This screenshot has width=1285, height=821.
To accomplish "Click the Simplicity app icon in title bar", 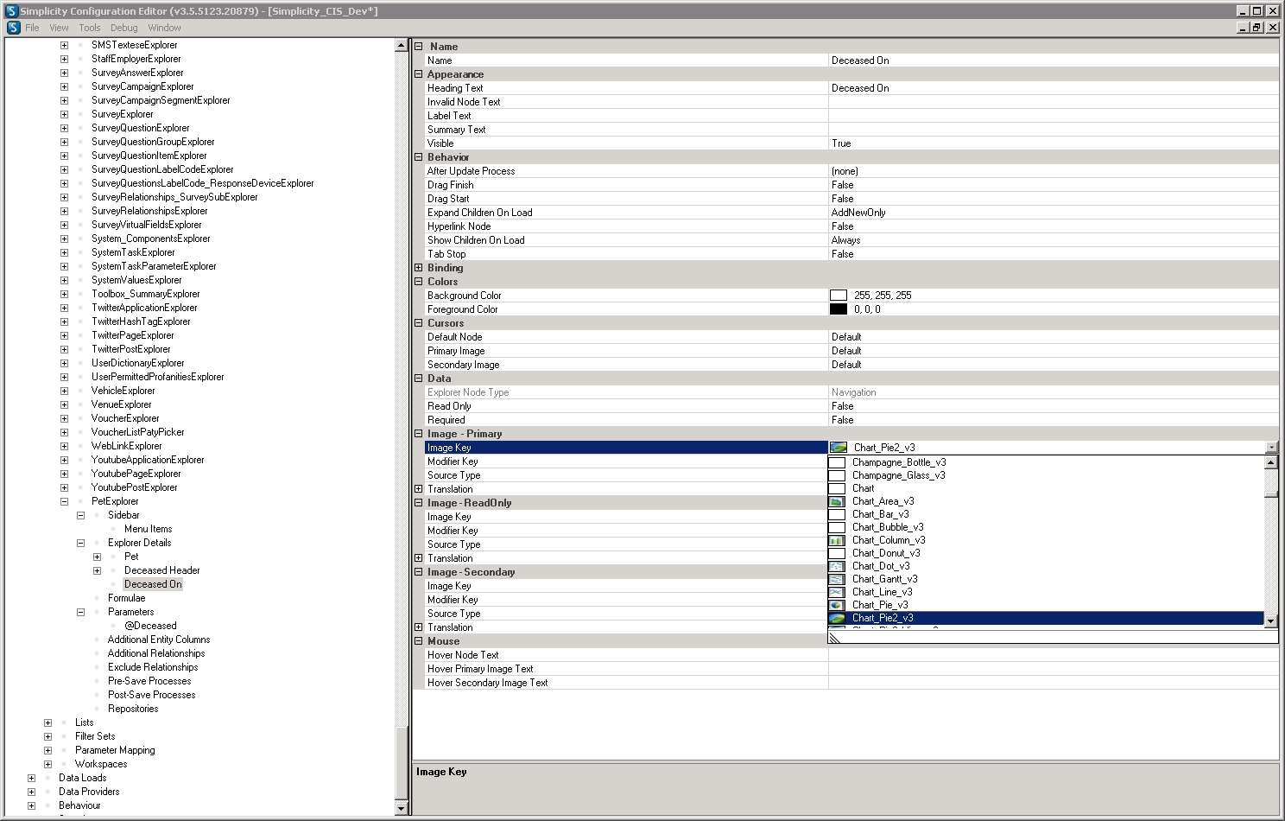I will pyautogui.click(x=11, y=11).
